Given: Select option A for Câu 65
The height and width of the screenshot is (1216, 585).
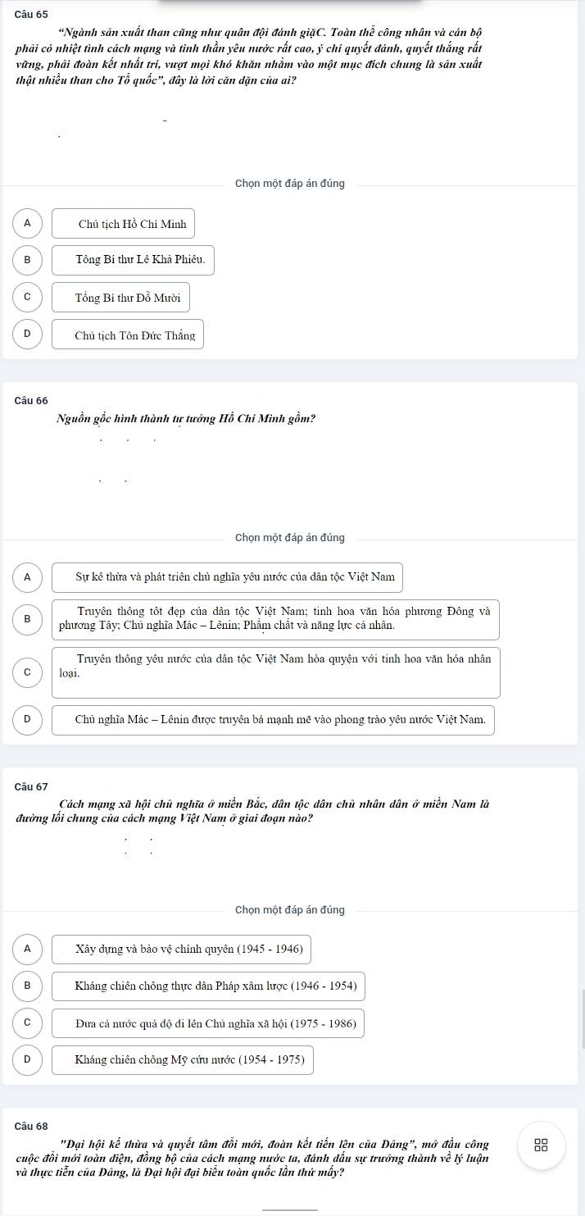Looking at the screenshot, I should [x=27, y=223].
